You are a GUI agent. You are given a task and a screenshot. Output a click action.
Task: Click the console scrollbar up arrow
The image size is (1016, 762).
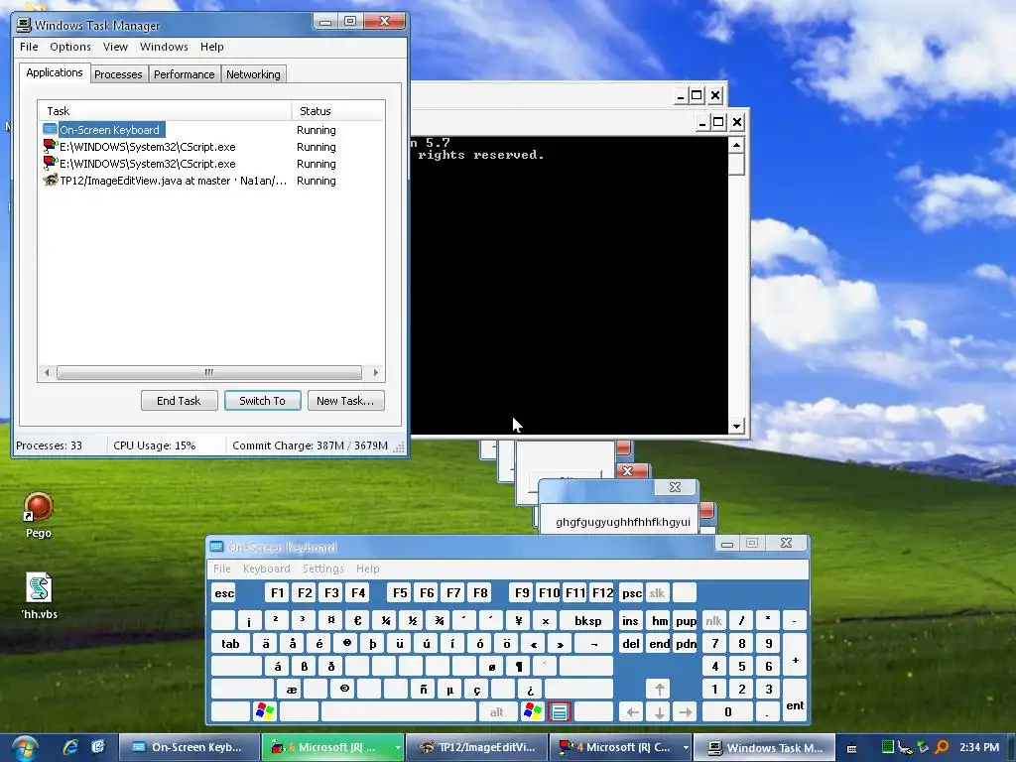736,145
